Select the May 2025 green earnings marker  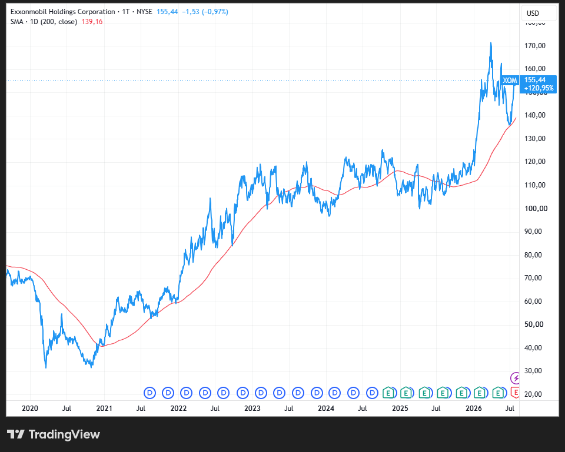click(x=424, y=393)
